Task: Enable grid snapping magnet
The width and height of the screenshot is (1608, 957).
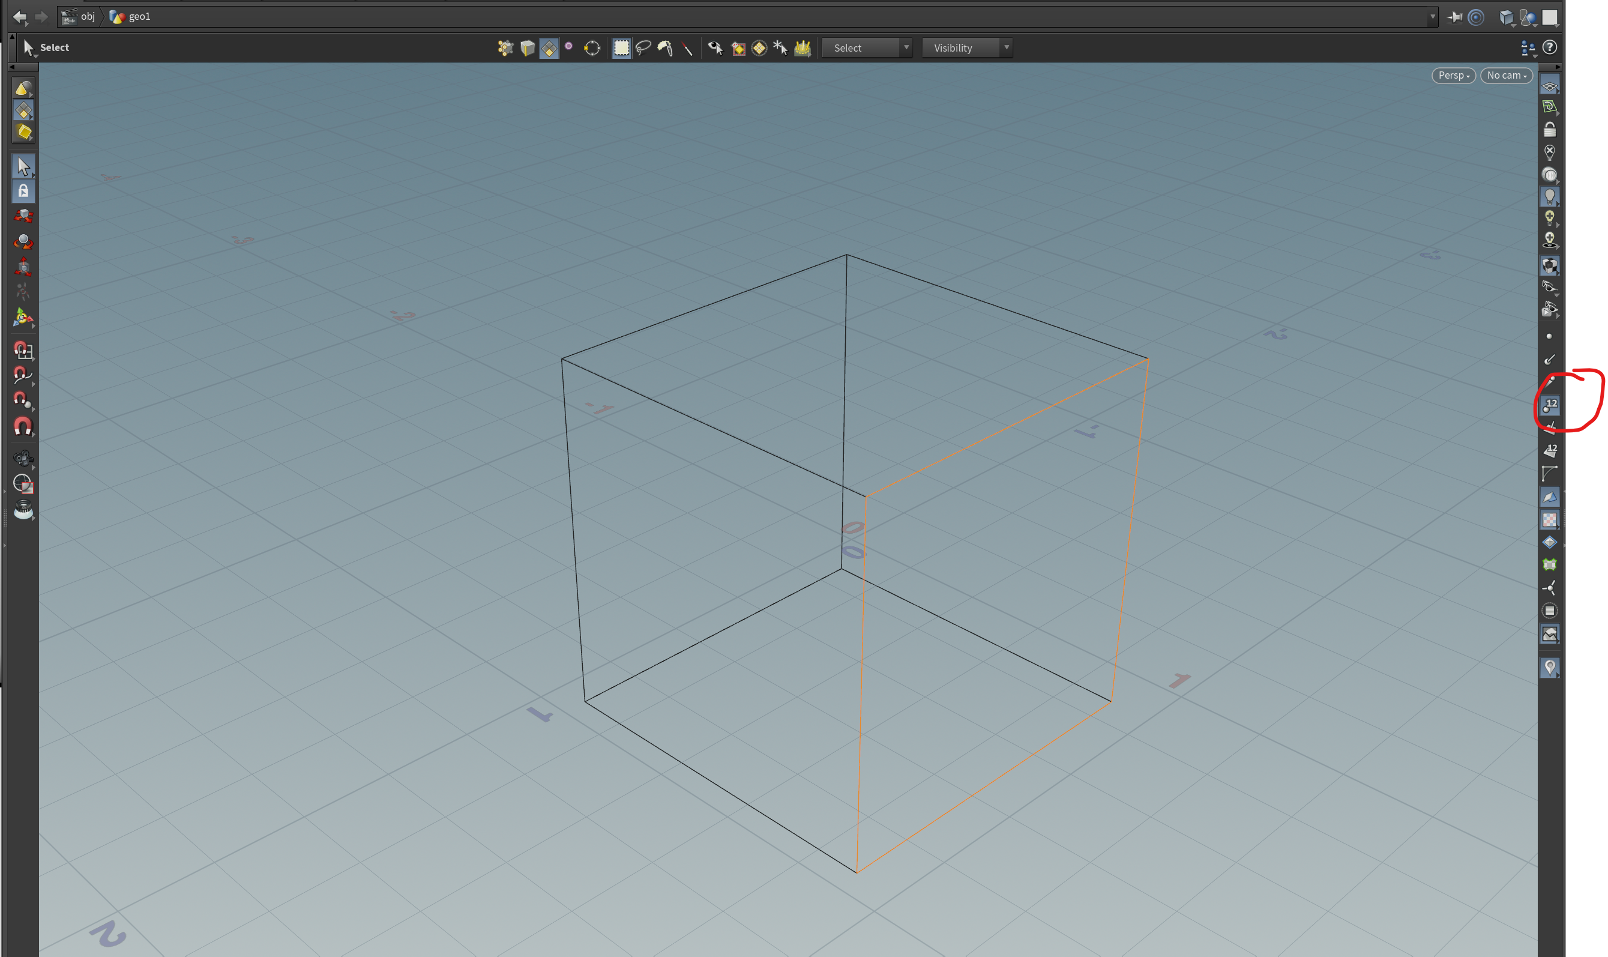Action: click(23, 350)
